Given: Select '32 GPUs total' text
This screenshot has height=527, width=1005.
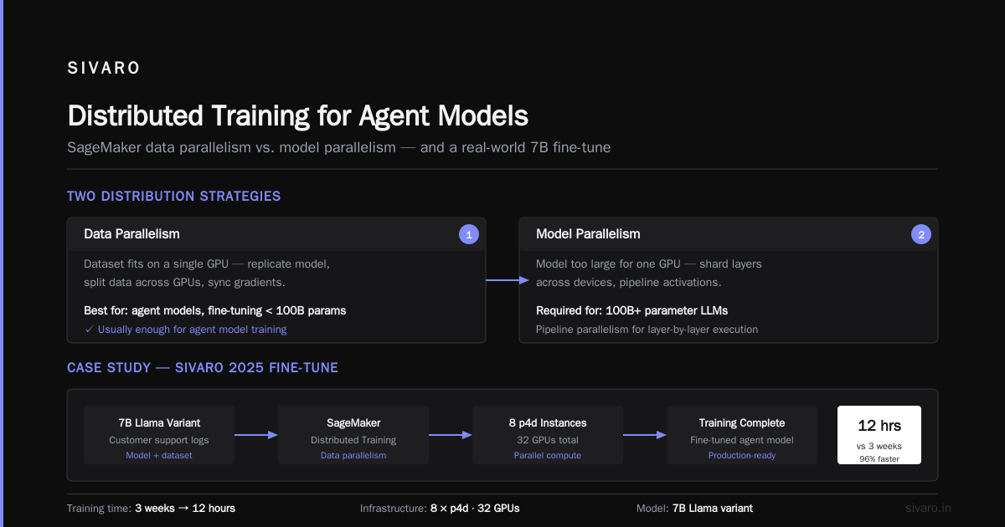Looking at the screenshot, I should [x=548, y=440].
